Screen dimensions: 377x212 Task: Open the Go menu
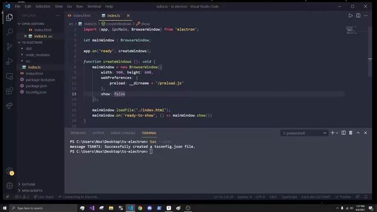click(x=70, y=6)
